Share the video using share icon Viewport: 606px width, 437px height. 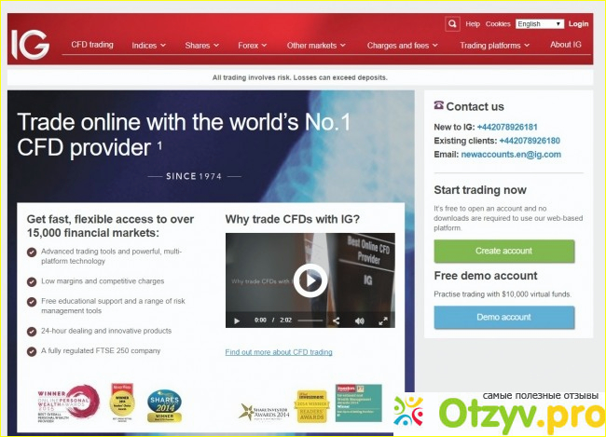(x=336, y=320)
